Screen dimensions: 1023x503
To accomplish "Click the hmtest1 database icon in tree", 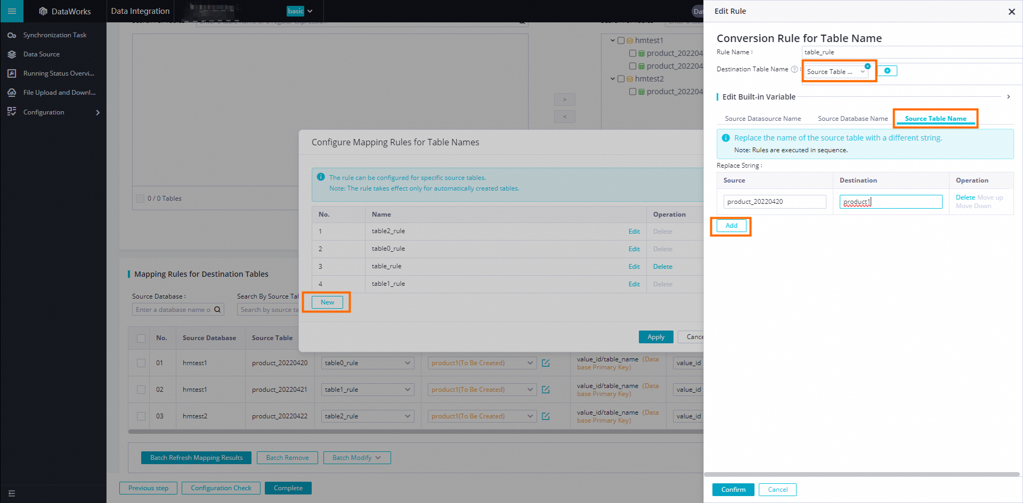I will tap(630, 40).
